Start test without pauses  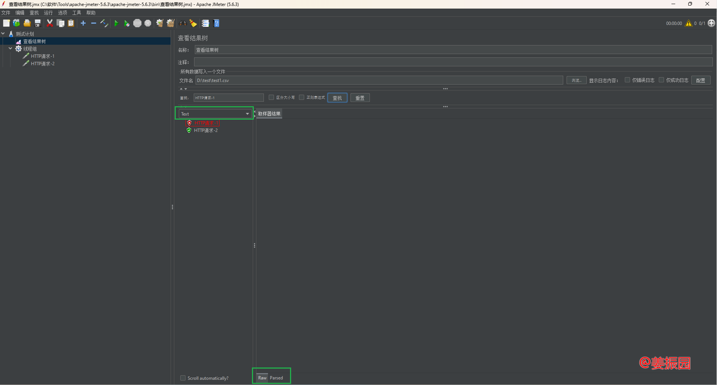point(127,23)
